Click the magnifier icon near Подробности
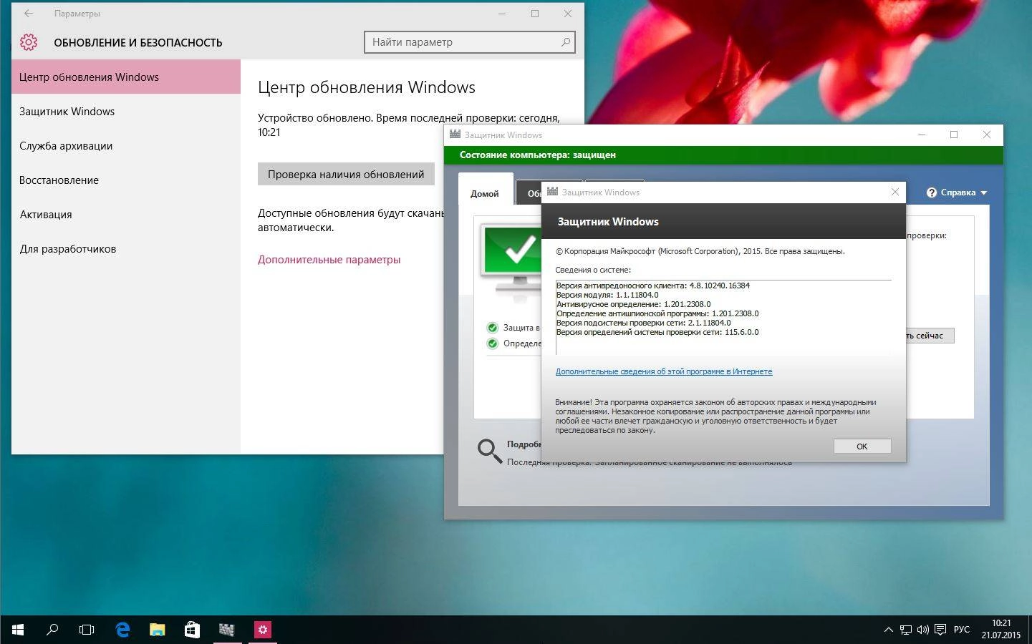1032x644 pixels. coord(489,451)
